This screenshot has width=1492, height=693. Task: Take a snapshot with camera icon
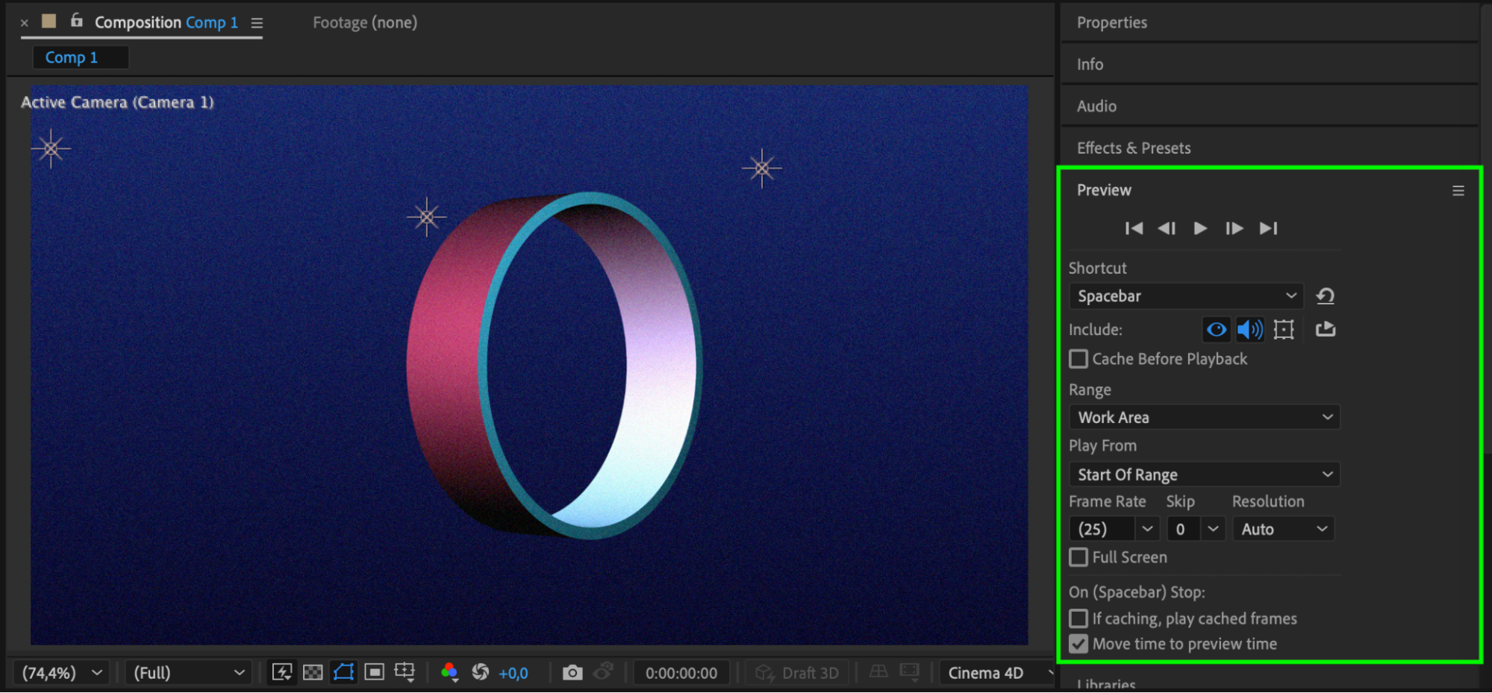coord(572,673)
